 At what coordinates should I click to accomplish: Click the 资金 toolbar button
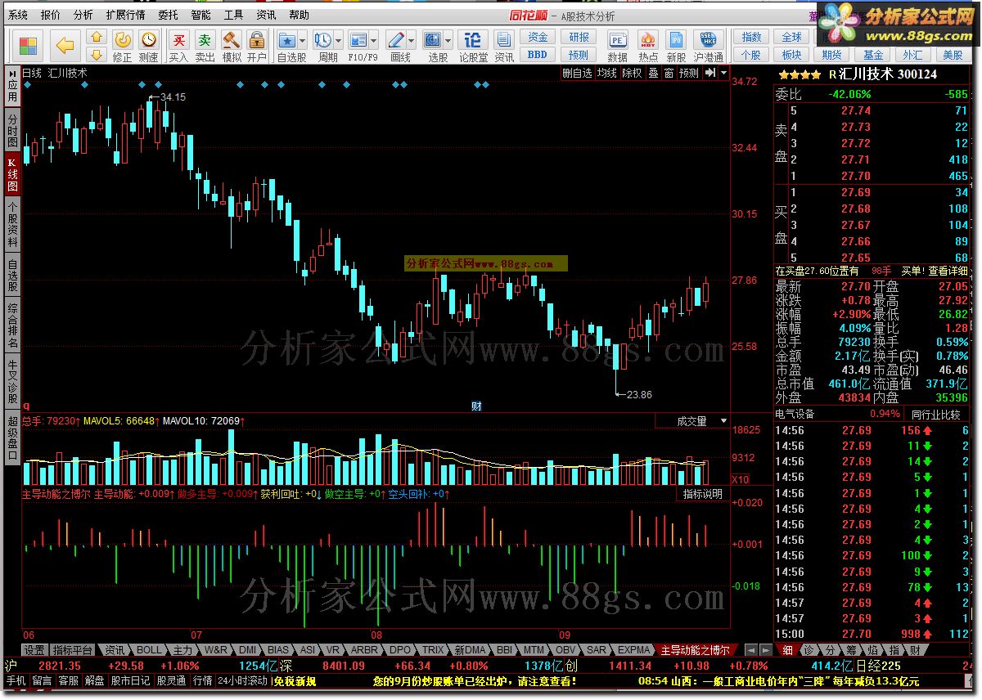coord(538,37)
